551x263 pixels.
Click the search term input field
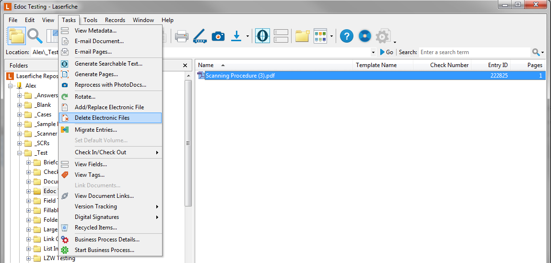pos(474,52)
